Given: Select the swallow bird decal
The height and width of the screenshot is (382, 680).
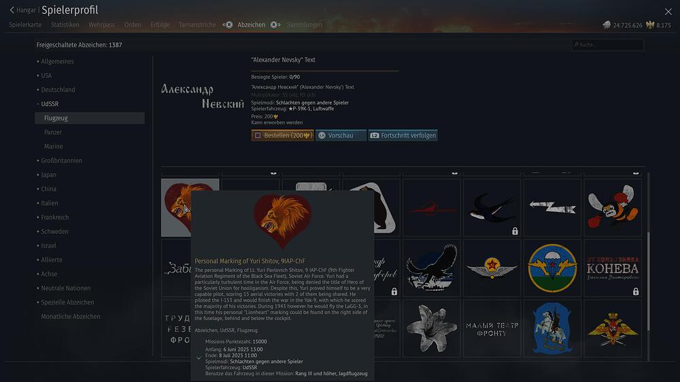Looking at the screenshot, I should point(492,207).
